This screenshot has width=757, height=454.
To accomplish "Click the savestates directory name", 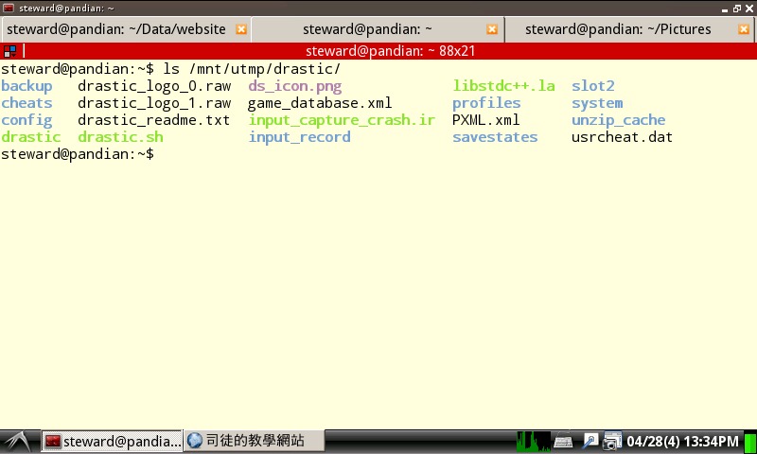I will pos(495,137).
